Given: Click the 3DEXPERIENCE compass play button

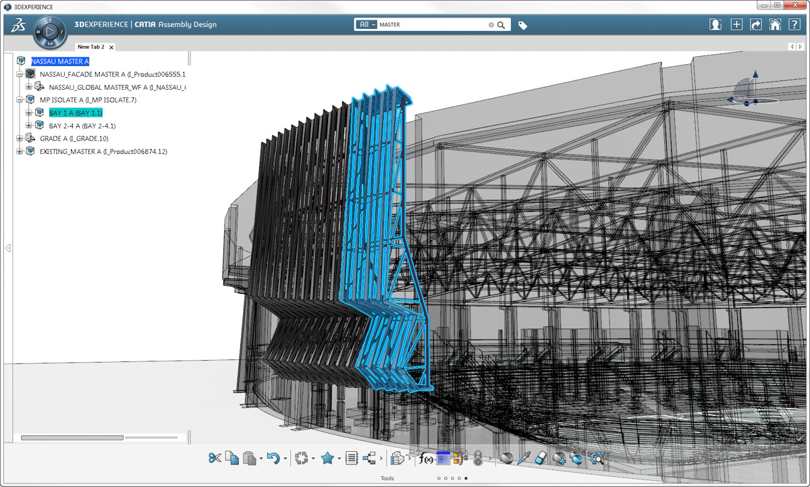Looking at the screenshot, I should click(x=50, y=31).
